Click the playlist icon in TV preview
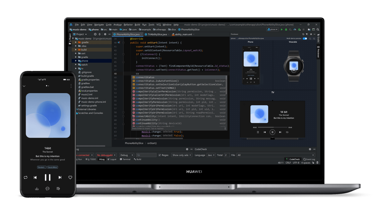Screen dimensions: 376x210 tap(258, 132)
